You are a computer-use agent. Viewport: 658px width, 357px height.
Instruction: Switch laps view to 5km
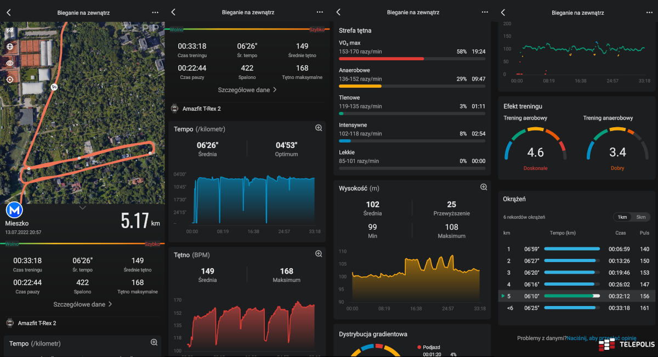(x=640, y=217)
